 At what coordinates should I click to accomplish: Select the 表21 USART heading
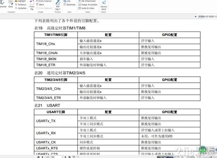coord(47,105)
